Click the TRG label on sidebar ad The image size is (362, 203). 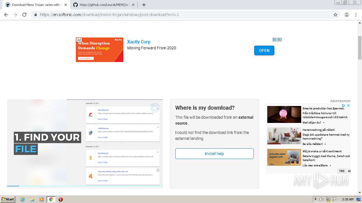click(x=342, y=171)
